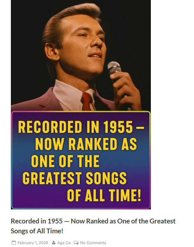Click "ONE OF THE" on the banner

(65, 161)
